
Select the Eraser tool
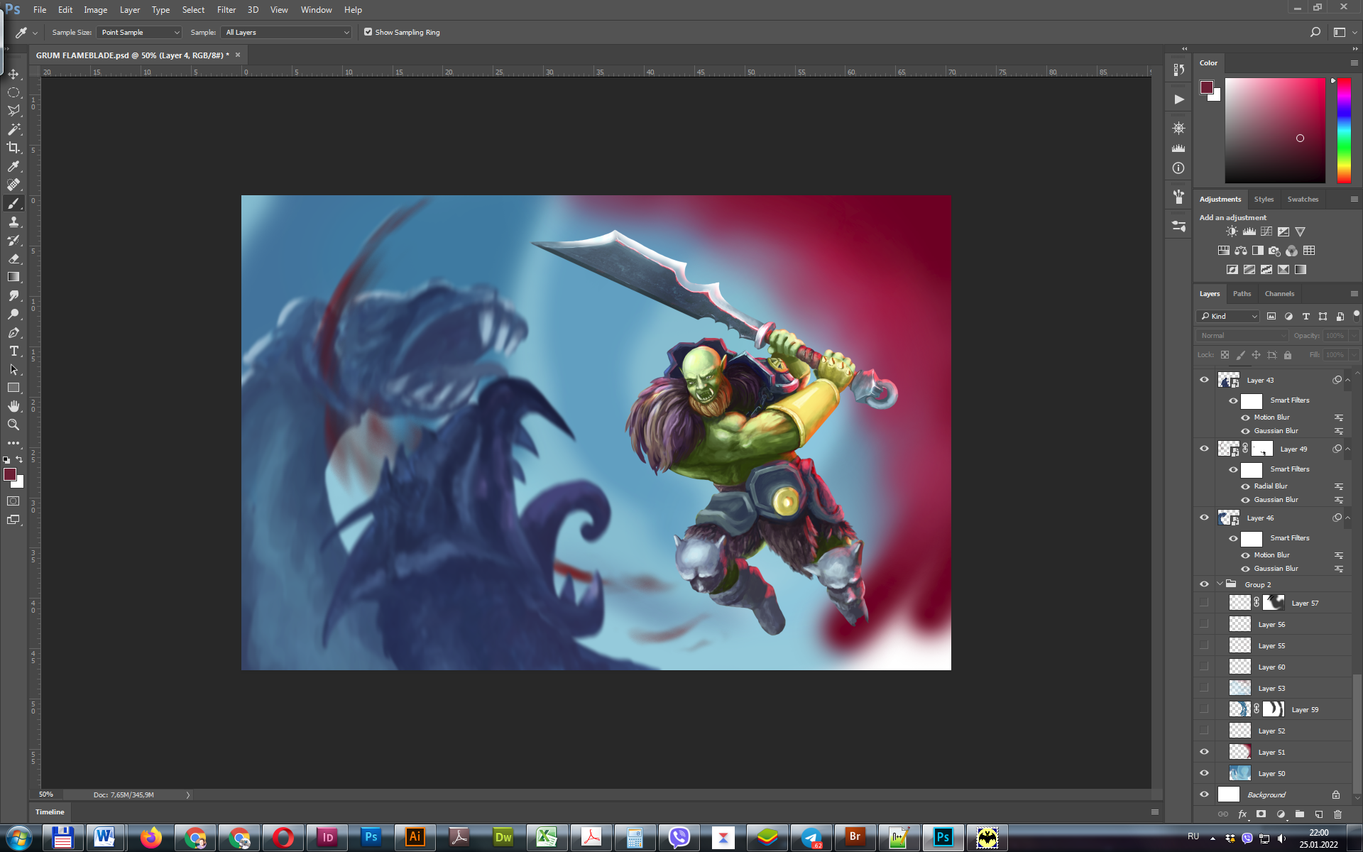click(13, 258)
